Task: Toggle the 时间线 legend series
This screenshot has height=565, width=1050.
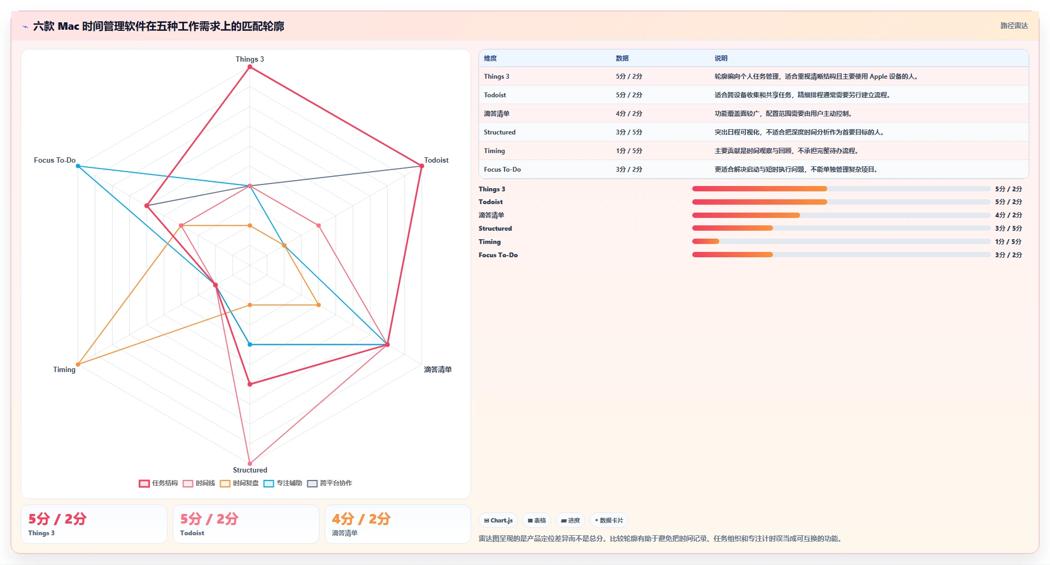Action: pos(199,483)
